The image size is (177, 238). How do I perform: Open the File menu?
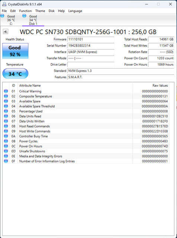(4, 11)
